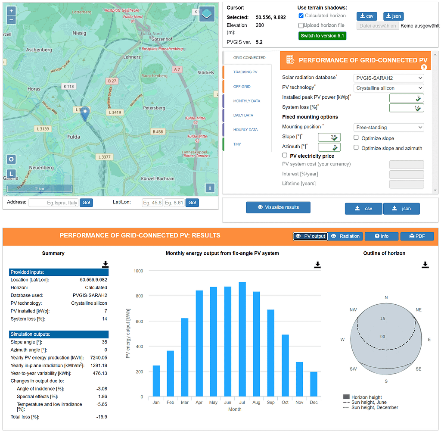The image size is (441, 431).
Task: Enable the Optimize slope checkbox
Action: [x=356, y=137]
